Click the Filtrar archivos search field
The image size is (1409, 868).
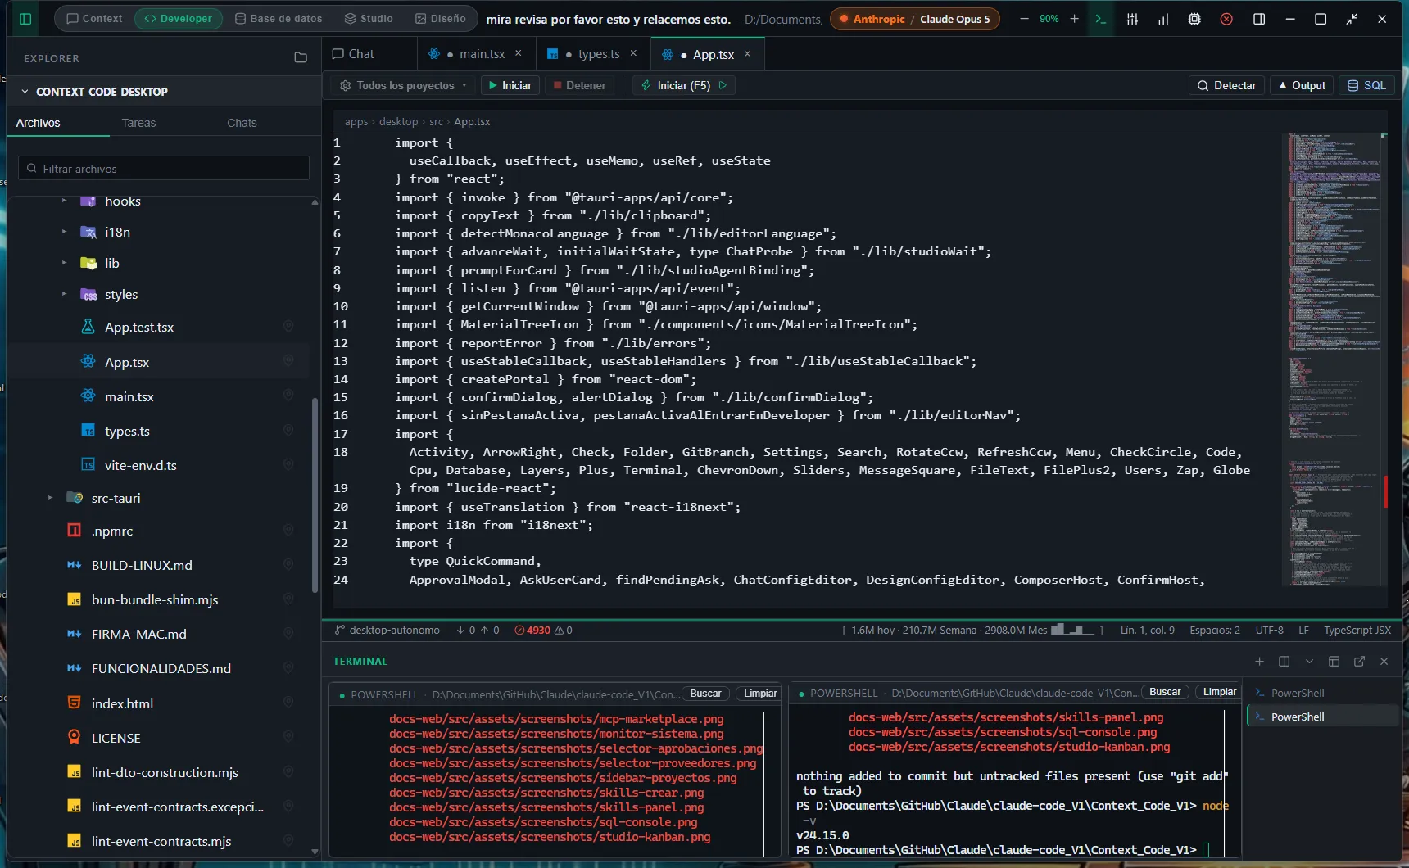(164, 168)
